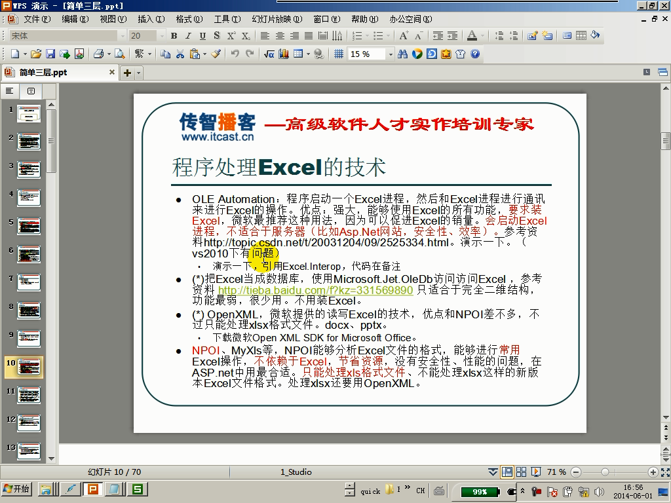Toggle underline formatting
The height and width of the screenshot is (503, 671).
(x=202, y=36)
